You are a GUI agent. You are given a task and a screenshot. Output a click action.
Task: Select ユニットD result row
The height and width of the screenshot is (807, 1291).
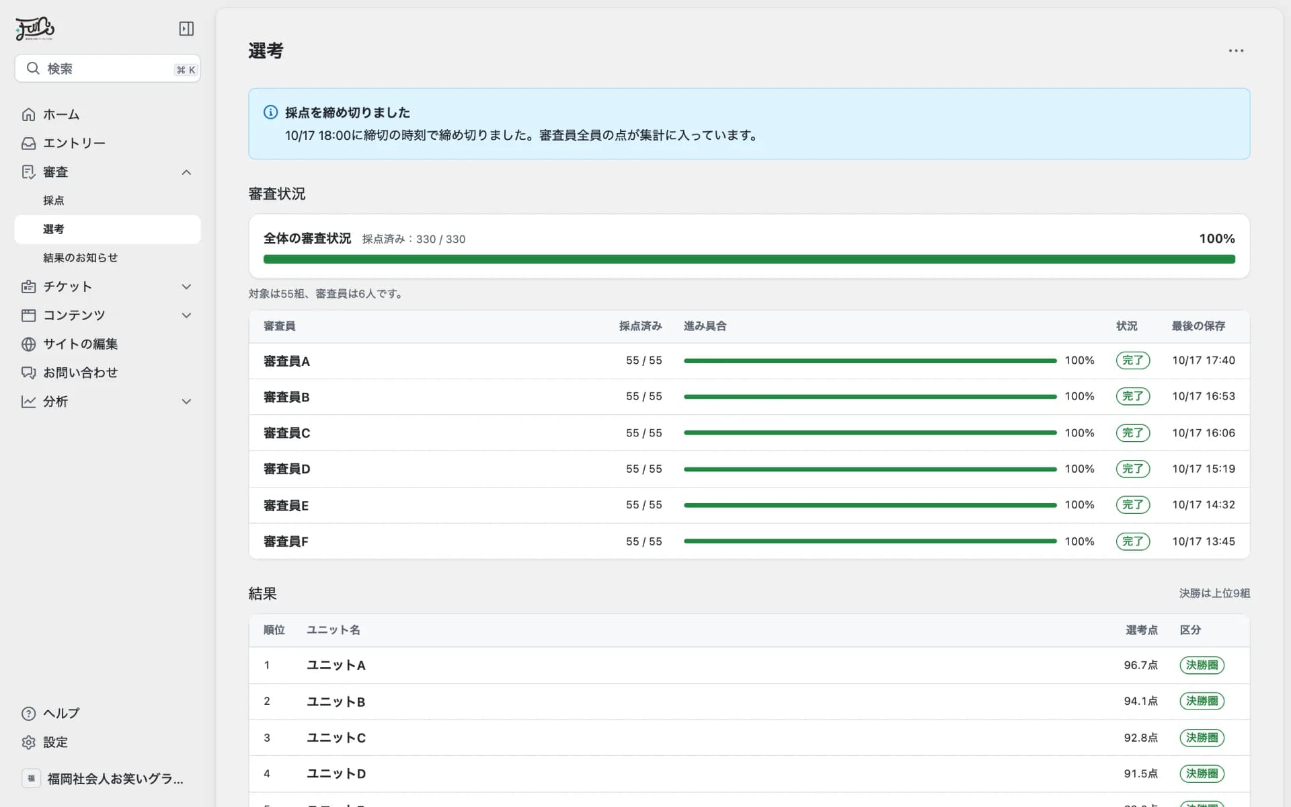[749, 774]
